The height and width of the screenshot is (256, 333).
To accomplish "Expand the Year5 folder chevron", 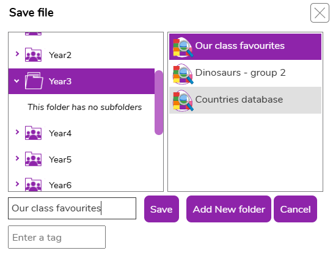I will (x=17, y=158).
